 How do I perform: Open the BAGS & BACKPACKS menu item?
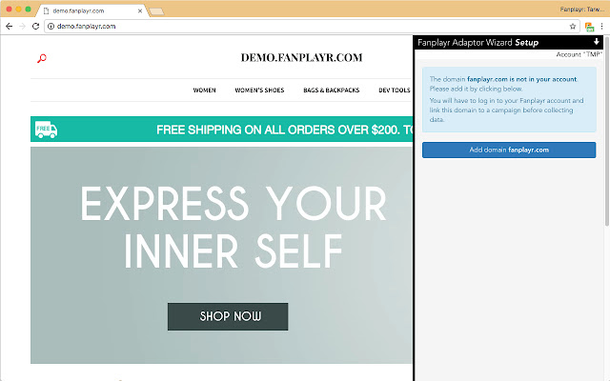[x=332, y=90]
